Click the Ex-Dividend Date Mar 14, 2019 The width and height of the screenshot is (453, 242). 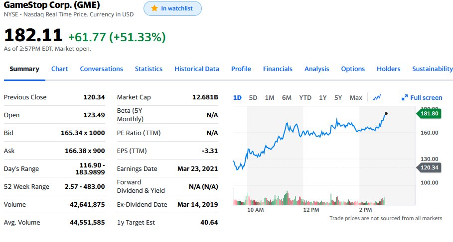(198, 205)
